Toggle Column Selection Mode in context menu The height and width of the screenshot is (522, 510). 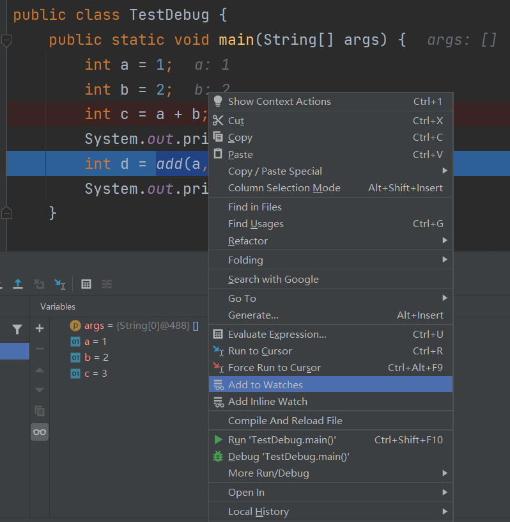[284, 188]
